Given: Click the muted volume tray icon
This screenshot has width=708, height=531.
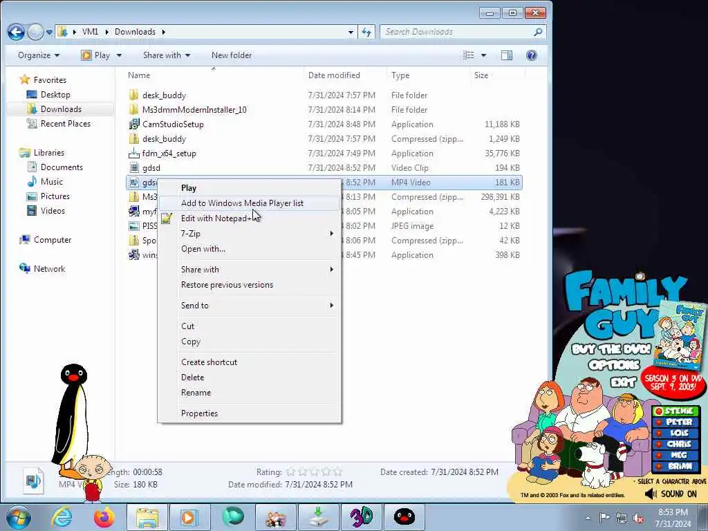Looking at the screenshot, I should 638,519.
